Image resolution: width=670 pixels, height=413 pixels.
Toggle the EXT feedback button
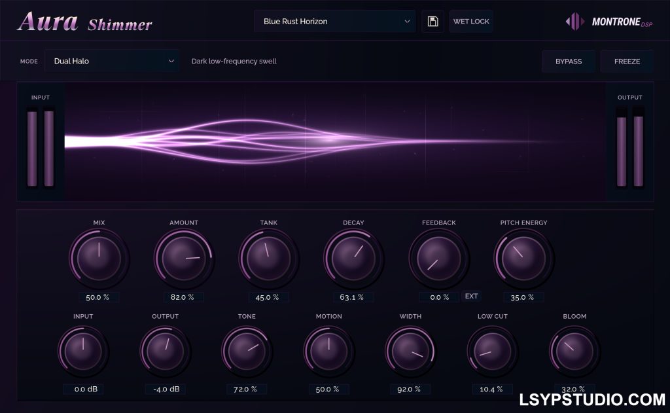[x=471, y=296]
